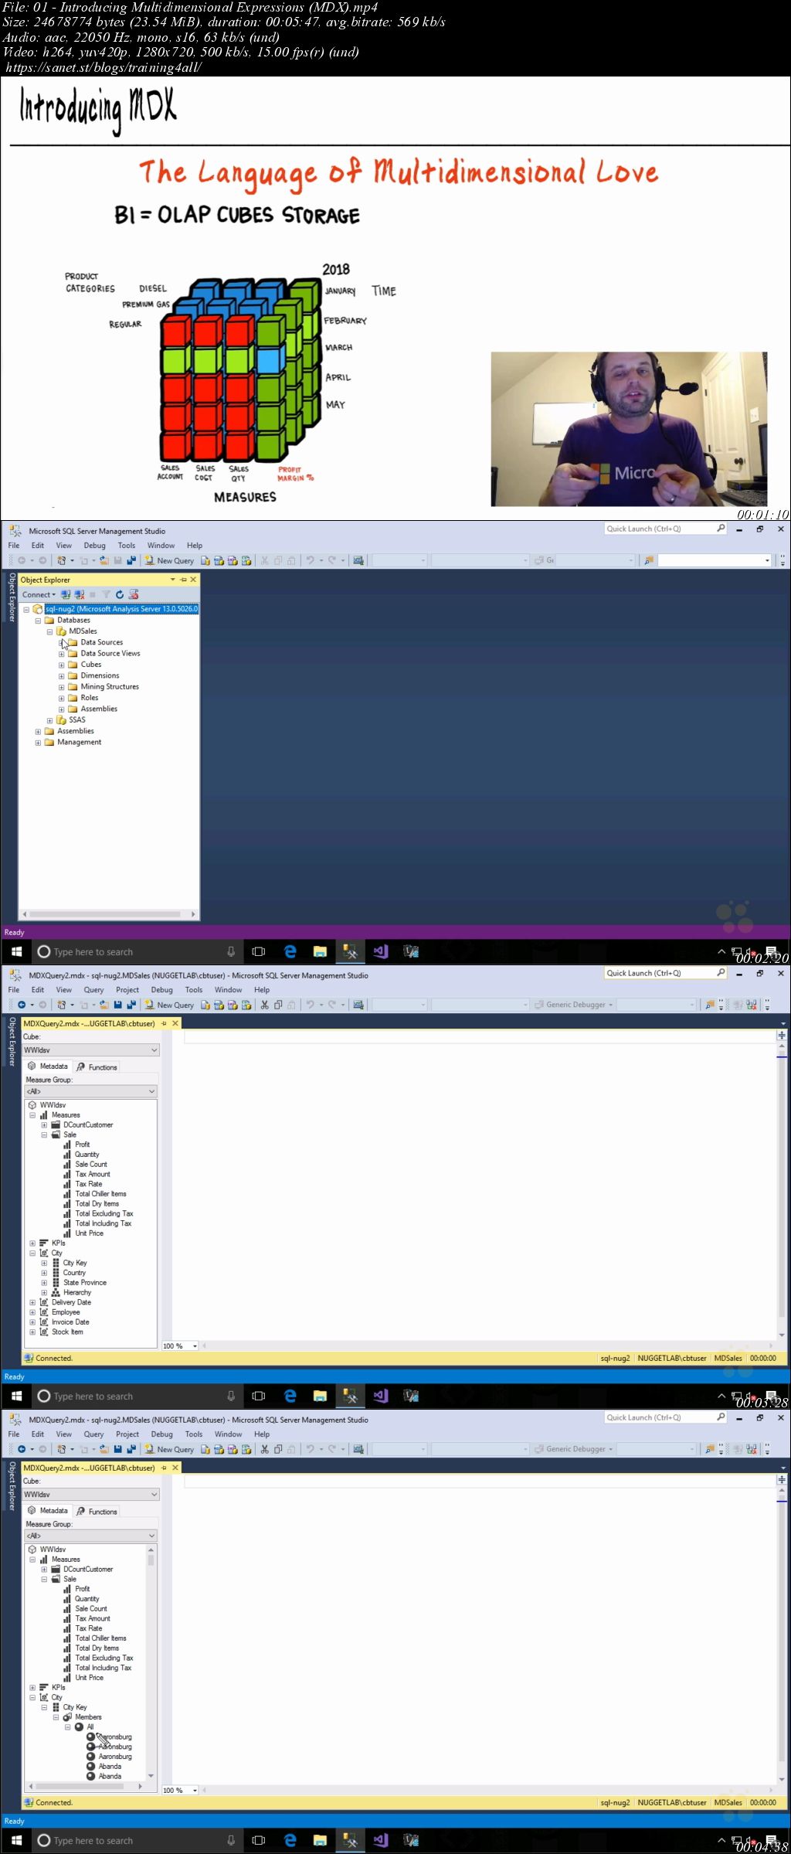
Task: Click the Edge icon on the 00:02:20 frame taskbar
Action: 290,951
